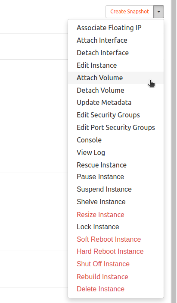Viewport: 177px width, 303px height.
Task: Select Hard Reboot Instance
Action: (116, 251)
